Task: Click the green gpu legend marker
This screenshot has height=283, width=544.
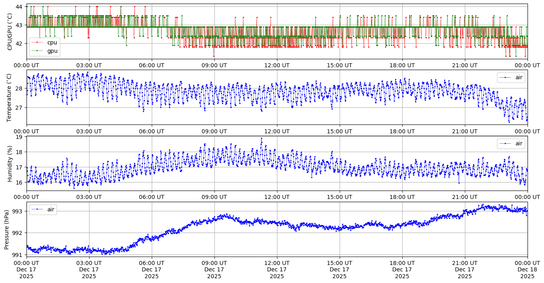Action: pyautogui.click(x=38, y=51)
